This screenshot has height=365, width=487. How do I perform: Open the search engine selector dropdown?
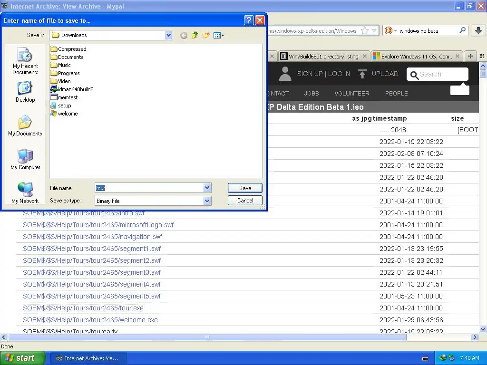[390, 31]
